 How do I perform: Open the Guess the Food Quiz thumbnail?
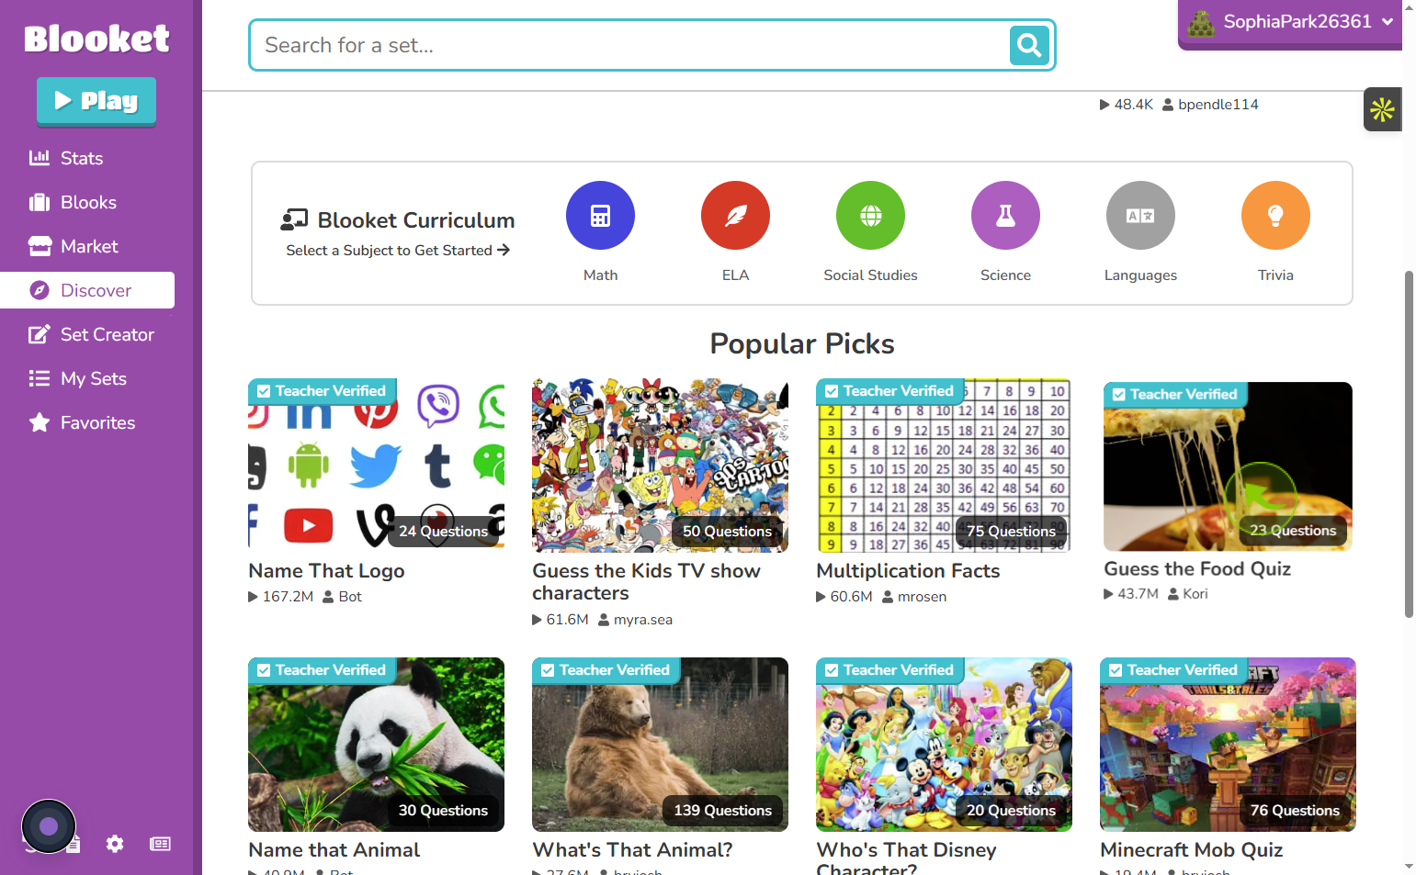(1228, 466)
